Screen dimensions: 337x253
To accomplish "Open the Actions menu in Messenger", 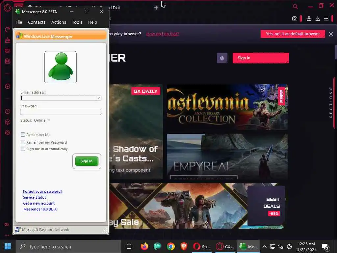I will pyautogui.click(x=59, y=22).
